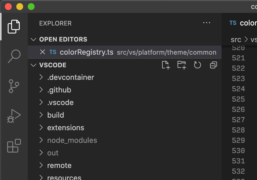Create a new folder using the toolbar icon
The width and height of the screenshot is (257, 180).
[182, 65]
